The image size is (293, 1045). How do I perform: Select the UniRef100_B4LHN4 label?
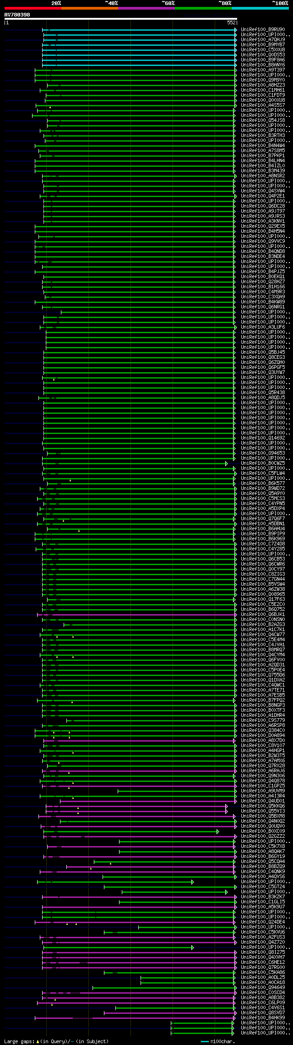pyautogui.click(x=263, y=161)
